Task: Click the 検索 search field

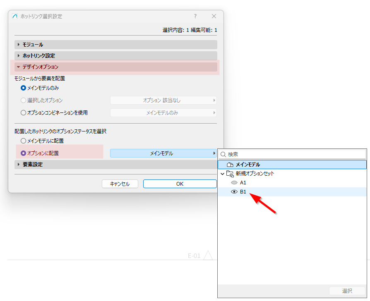Action: (x=293, y=154)
